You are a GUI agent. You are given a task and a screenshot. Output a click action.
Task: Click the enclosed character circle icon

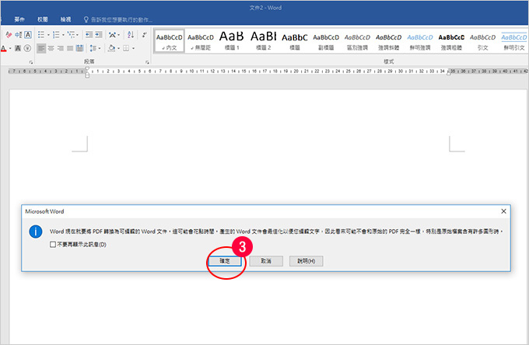pyautogui.click(x=28, y=48)
